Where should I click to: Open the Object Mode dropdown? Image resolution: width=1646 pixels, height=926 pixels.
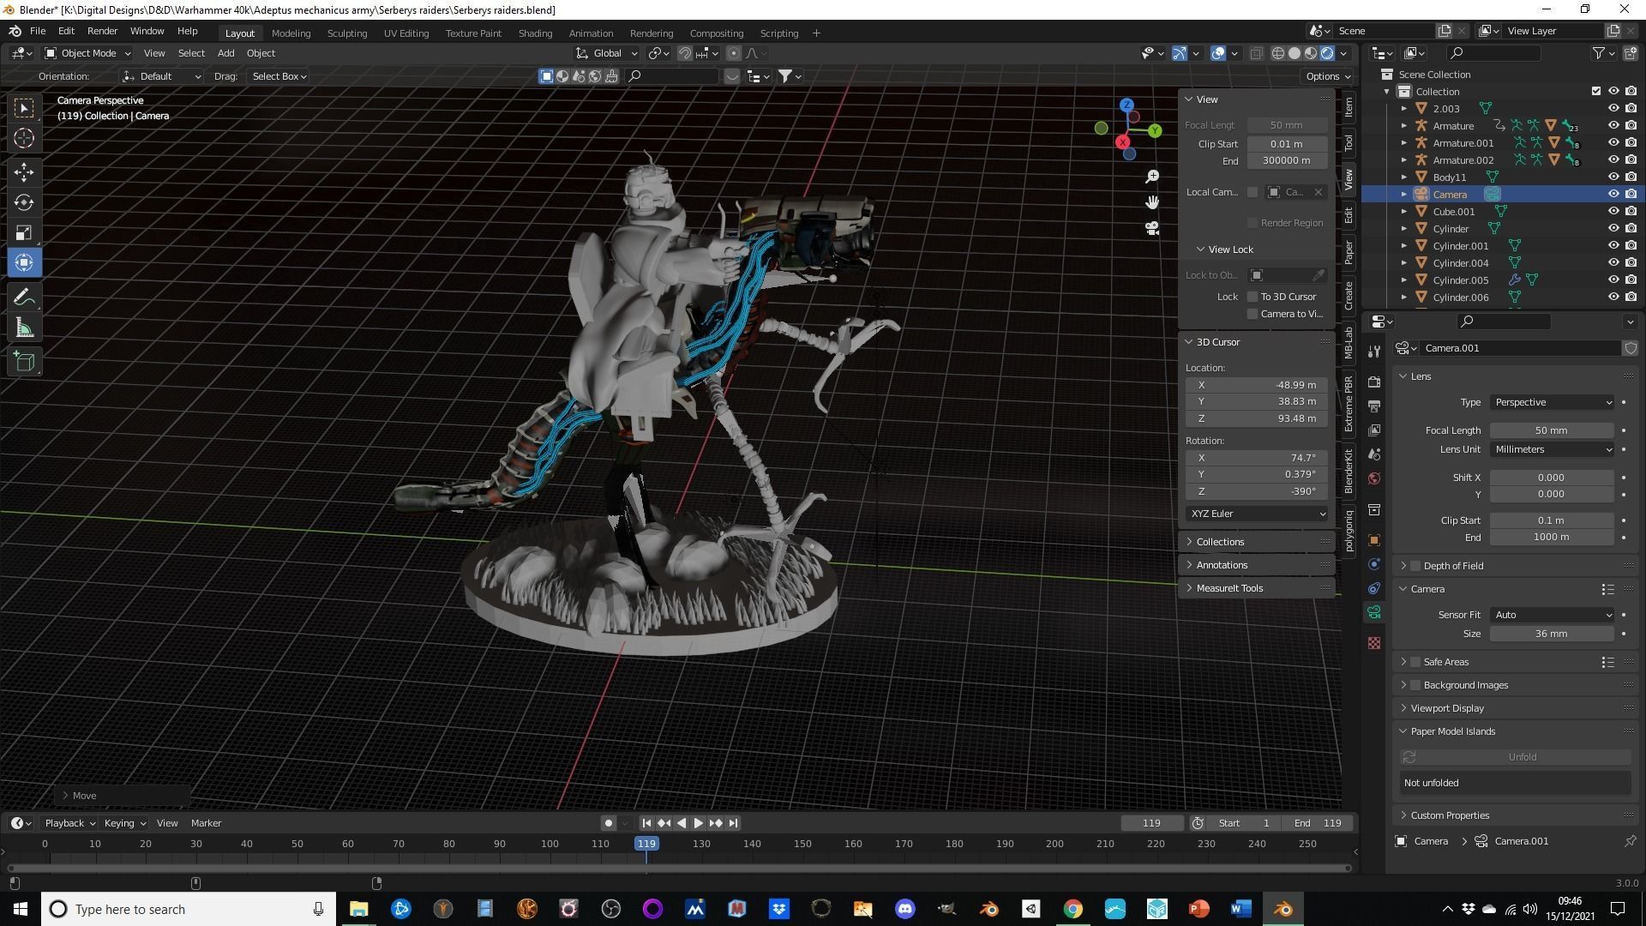(x=87, y=53)
